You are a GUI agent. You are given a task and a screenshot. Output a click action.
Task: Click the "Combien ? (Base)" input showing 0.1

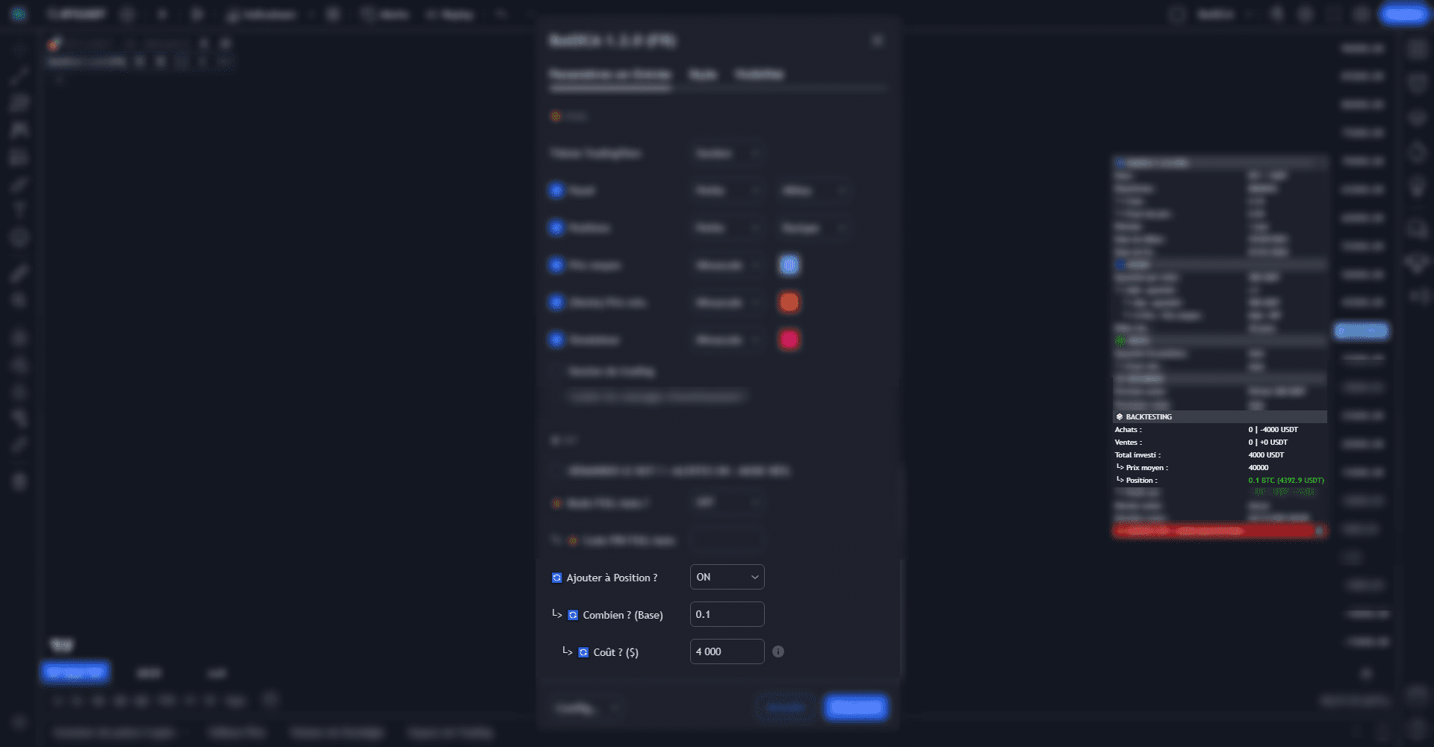point(727,614)
